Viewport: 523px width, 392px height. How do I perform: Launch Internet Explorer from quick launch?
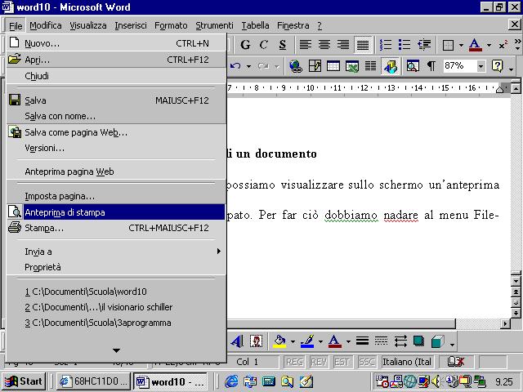[x=231, y=381]
